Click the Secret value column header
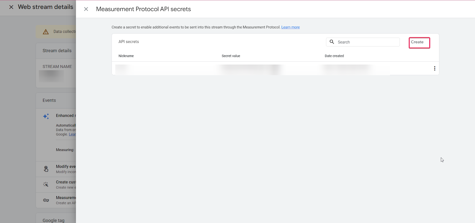Screen dimensions: 475x223 tap(231, 56)
